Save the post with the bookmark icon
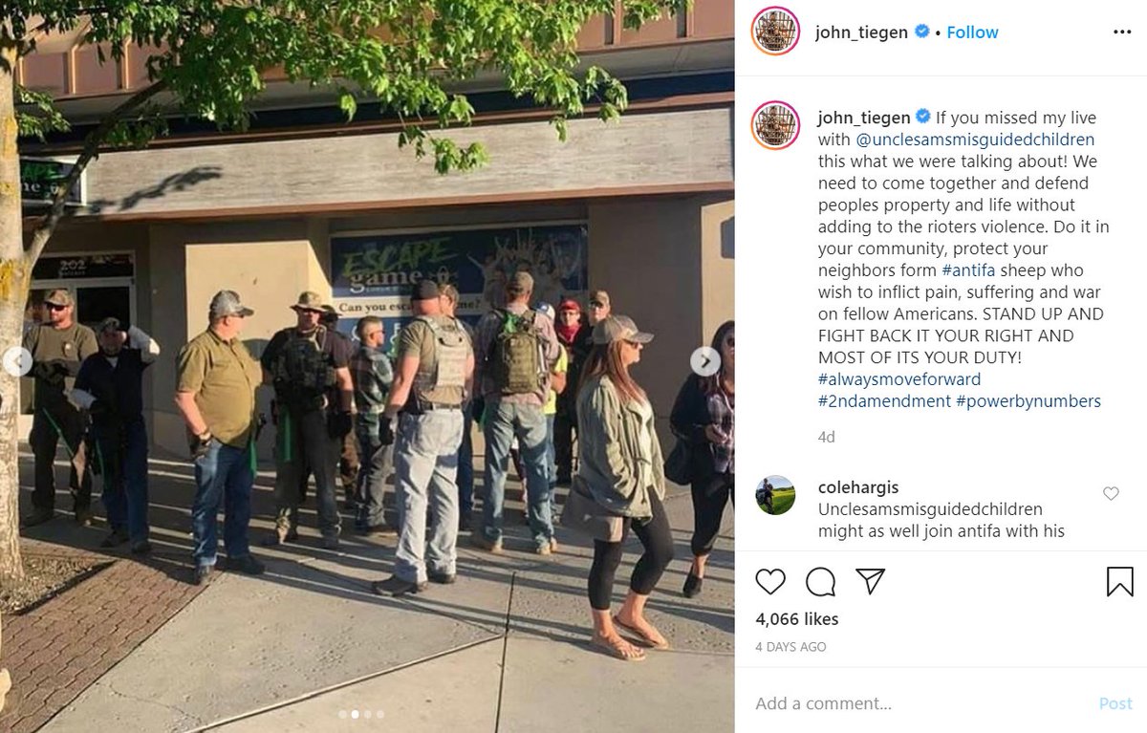 tap(1120, 581)
